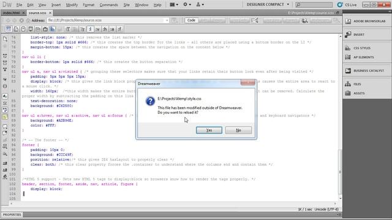Switch to the index.html tab

[x=11, y=13]
